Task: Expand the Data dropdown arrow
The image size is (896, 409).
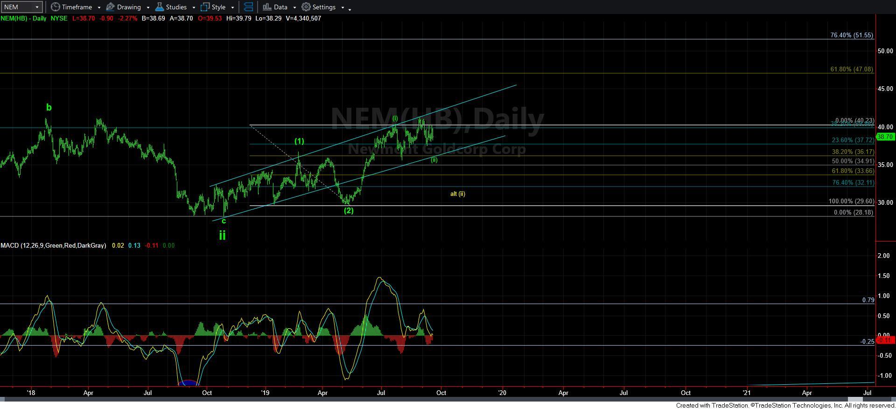Action: pos(294,7)
